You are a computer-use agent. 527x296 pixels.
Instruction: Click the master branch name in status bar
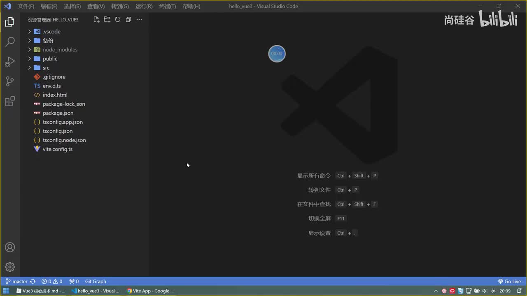coord(20,282)
